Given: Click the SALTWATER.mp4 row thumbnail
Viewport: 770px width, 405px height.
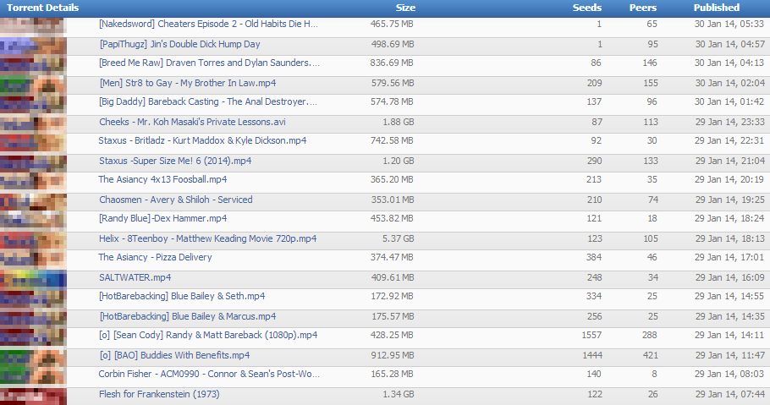Looking at the screenshot, I should coord(33,280).
